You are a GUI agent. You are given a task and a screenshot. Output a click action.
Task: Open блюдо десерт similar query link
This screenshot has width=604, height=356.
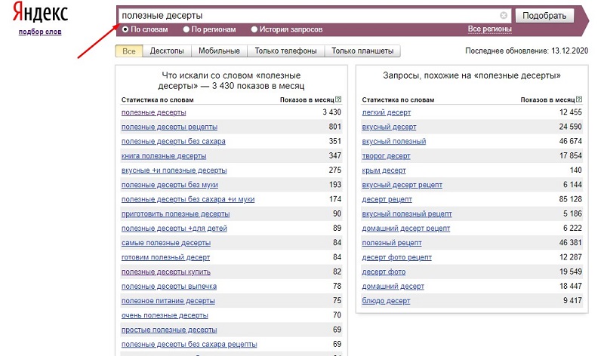click(386, 301)
